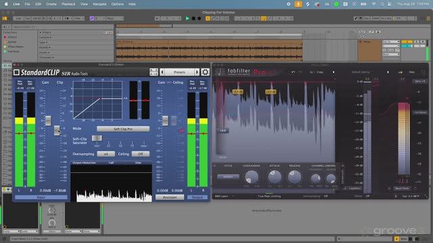Open the quantization 1 Bar dropdown
The width and height of the screenshot is (433, 243).
(78, 18)
